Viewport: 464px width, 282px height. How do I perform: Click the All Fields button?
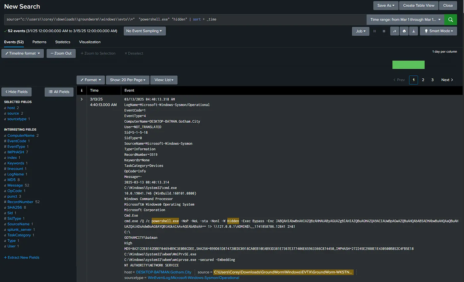[59, 92]
